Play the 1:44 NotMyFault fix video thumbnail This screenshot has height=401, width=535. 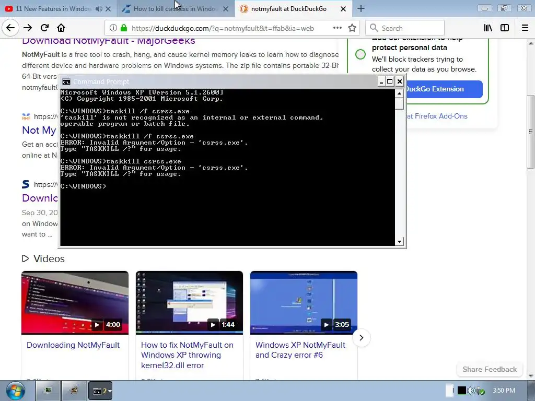189,303
